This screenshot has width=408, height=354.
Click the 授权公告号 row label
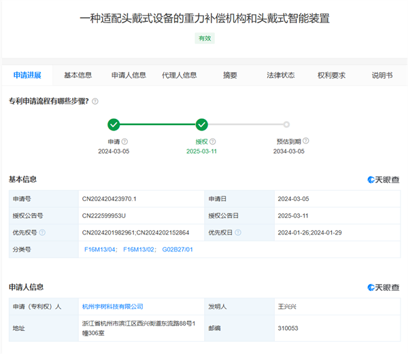pos(28,215)
